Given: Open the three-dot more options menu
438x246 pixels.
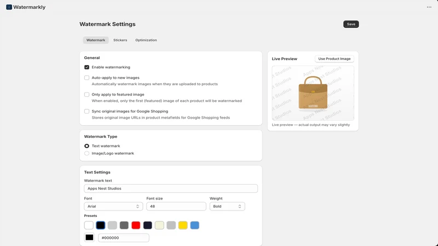Looking at the screenshot, I should (429, 7).
